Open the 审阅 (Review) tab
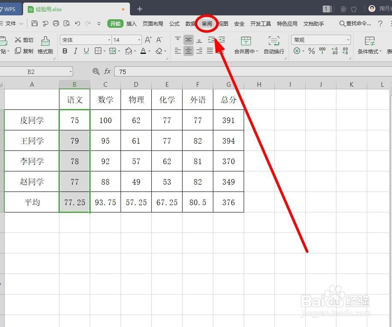 coord(207,24)
